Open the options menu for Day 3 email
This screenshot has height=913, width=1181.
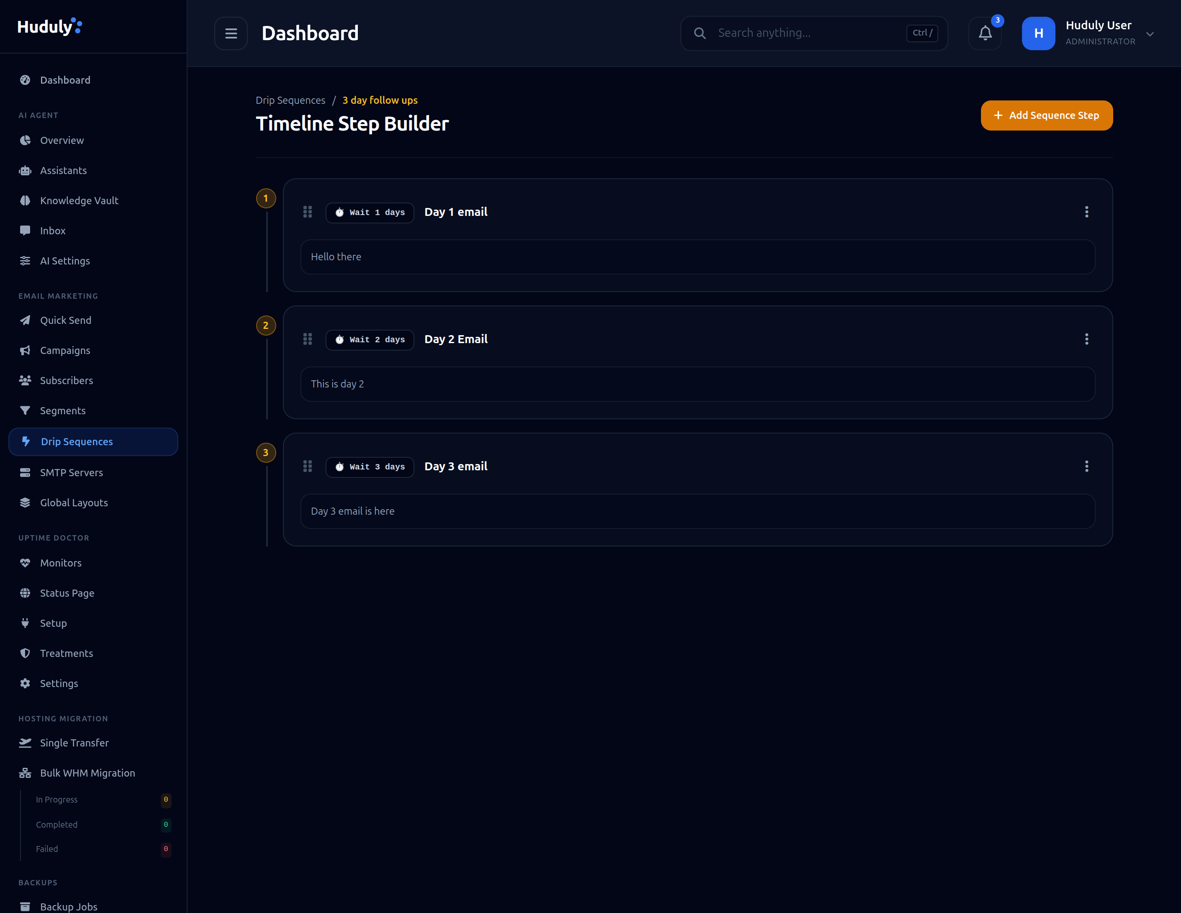(x=1086, y=466)
